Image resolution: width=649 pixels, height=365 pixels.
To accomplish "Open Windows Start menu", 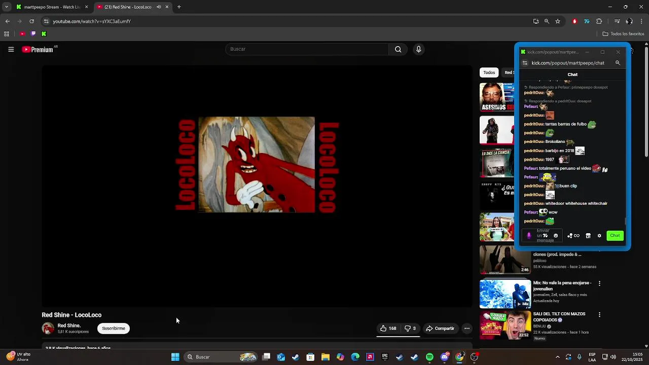I will (x=175, y=357).
